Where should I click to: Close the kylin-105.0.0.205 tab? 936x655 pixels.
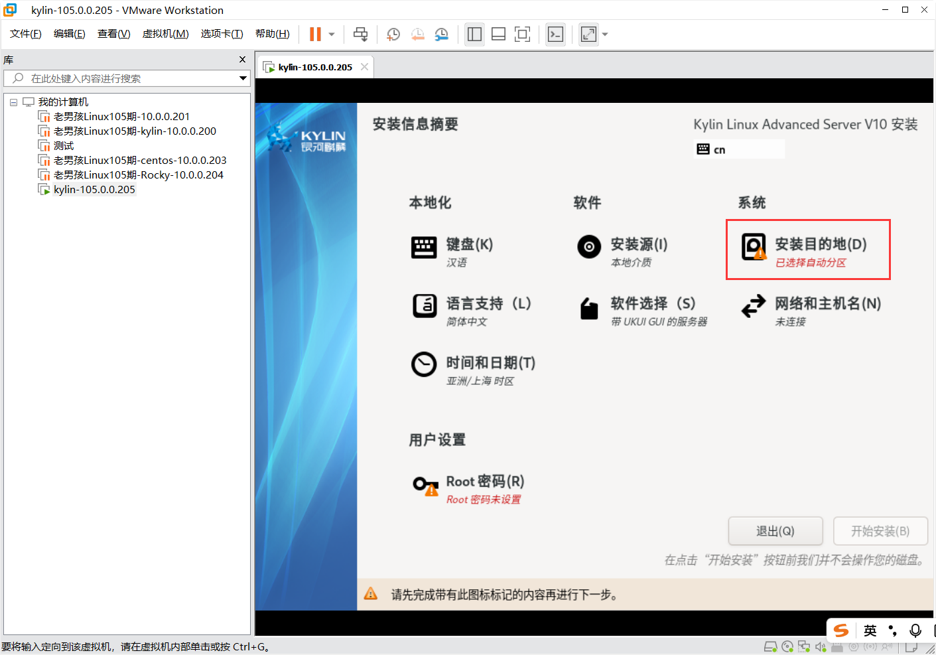pyautogui.click(x=364, y=67)
